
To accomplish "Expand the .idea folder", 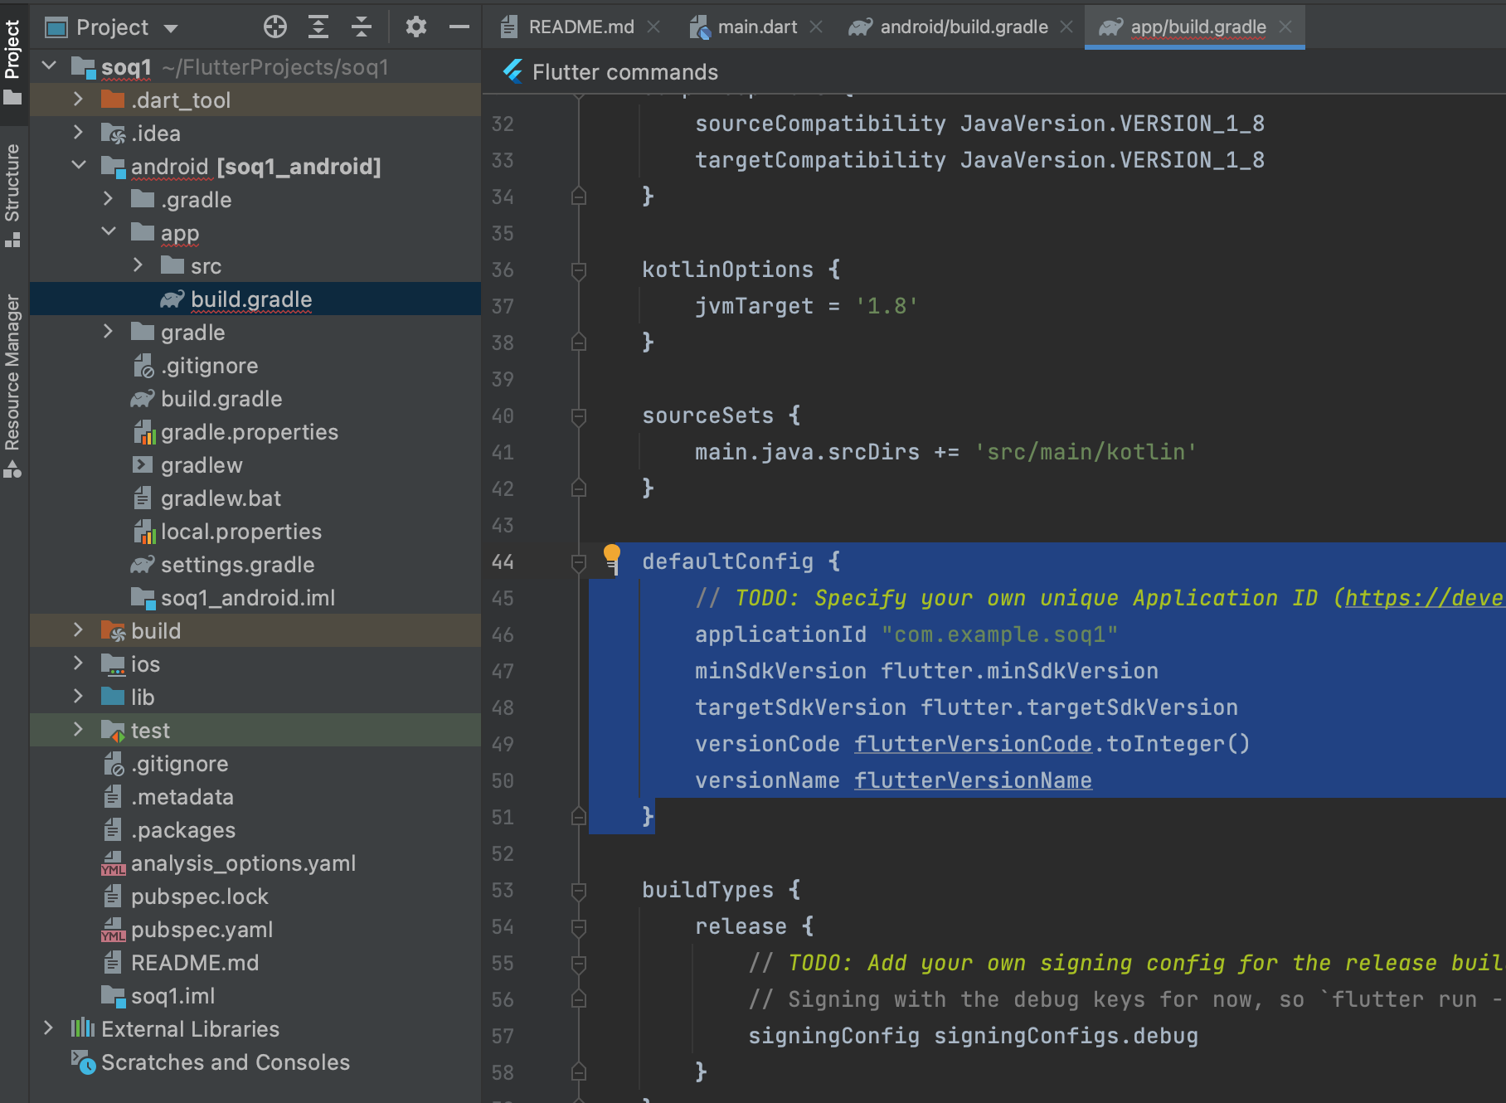I will tap(78, 133).
